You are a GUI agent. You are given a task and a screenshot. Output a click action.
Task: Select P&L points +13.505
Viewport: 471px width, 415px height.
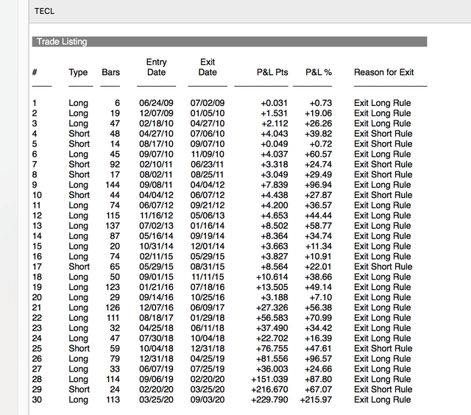pos(272,287)
